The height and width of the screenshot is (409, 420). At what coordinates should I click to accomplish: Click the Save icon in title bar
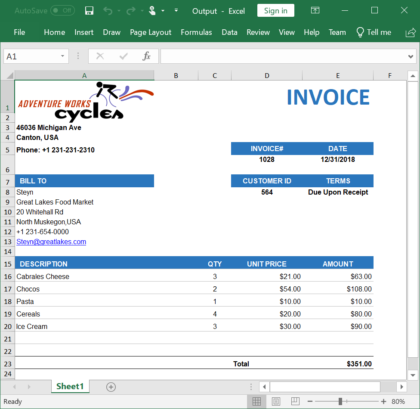[89, 11]
